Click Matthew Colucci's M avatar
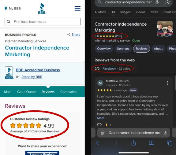Viewport: 176px width, 155px height. point(100,83)
